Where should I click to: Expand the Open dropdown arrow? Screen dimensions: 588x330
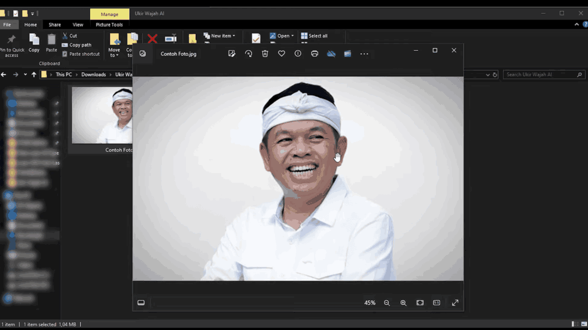click(x=292, y=36)
